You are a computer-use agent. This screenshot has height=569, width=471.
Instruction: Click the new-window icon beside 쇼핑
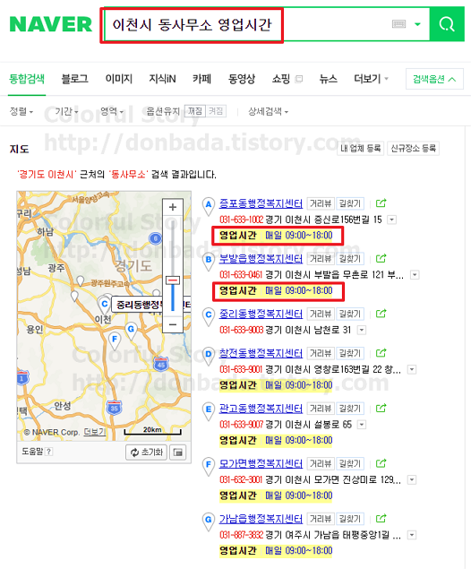coord(299,79)
